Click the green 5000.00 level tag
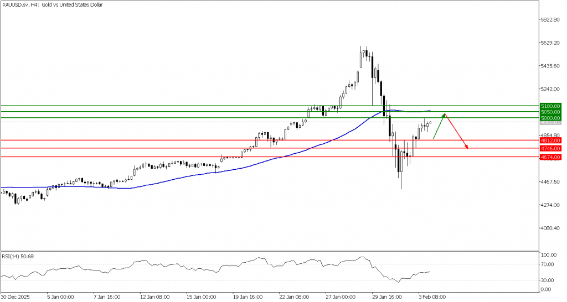 (551, 118)
